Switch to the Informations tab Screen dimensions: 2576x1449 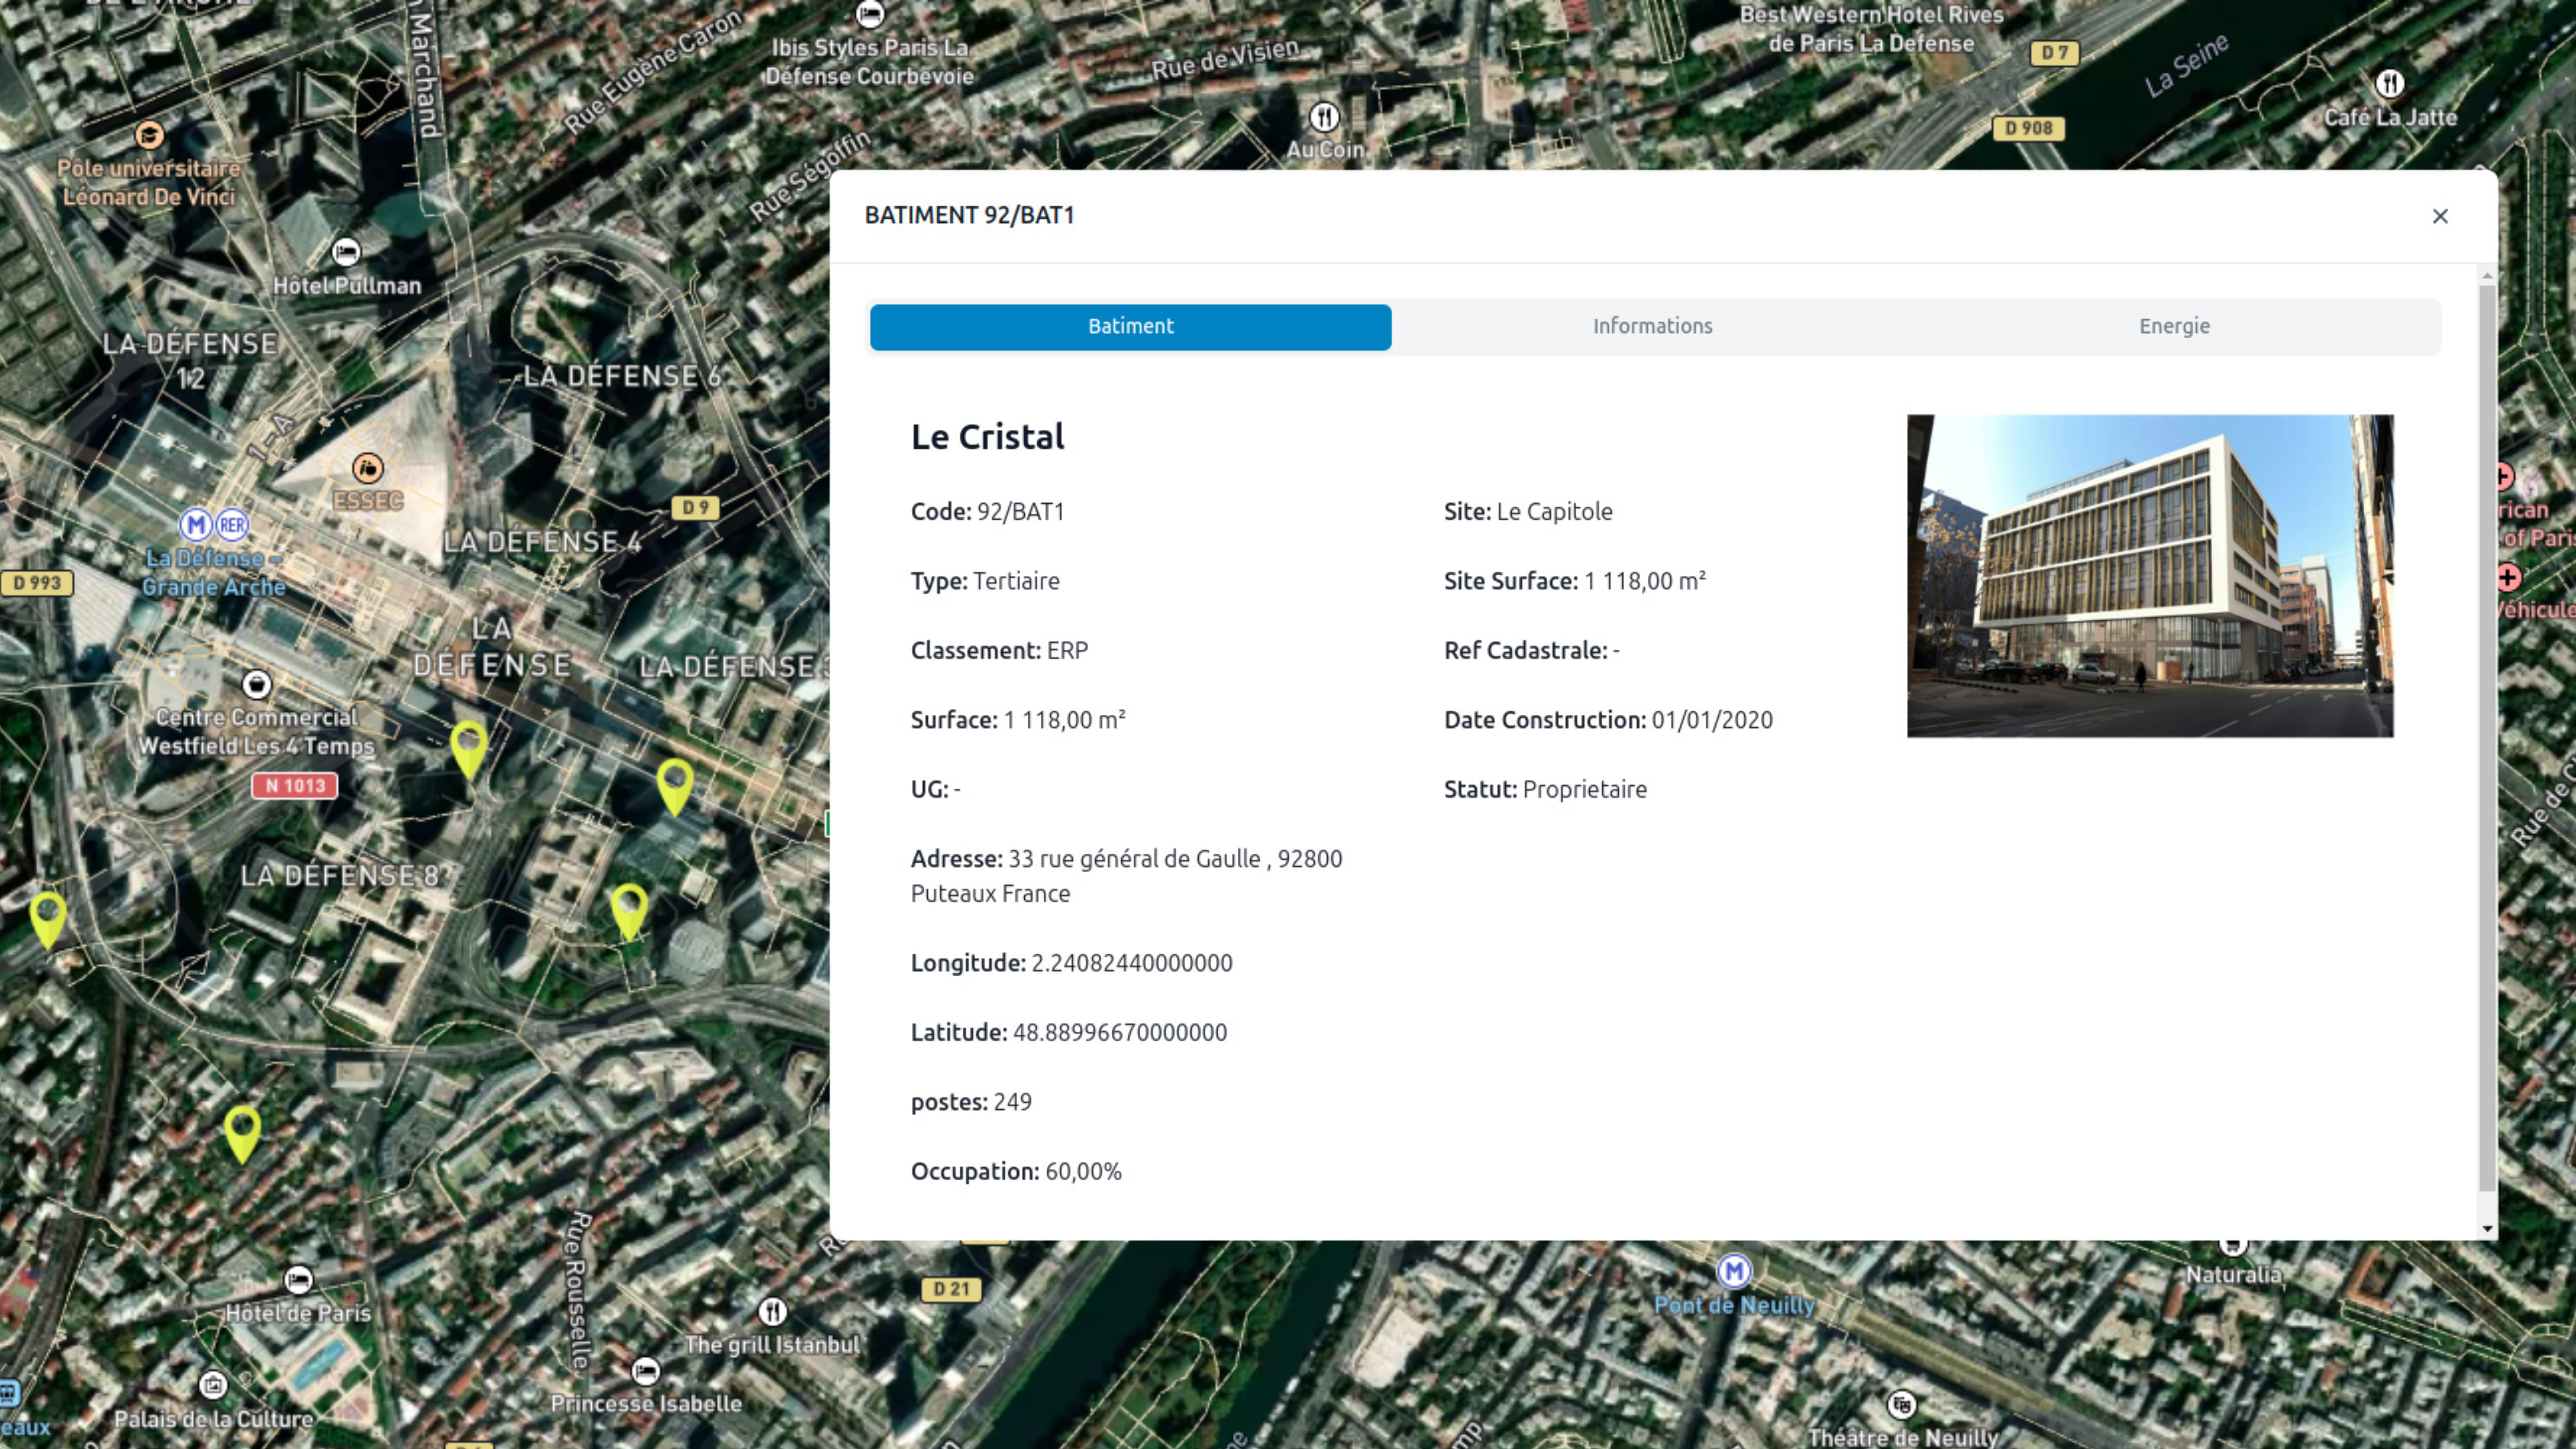[1652, 326]
